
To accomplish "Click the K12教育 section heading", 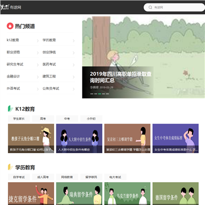I will pos(25,109).
